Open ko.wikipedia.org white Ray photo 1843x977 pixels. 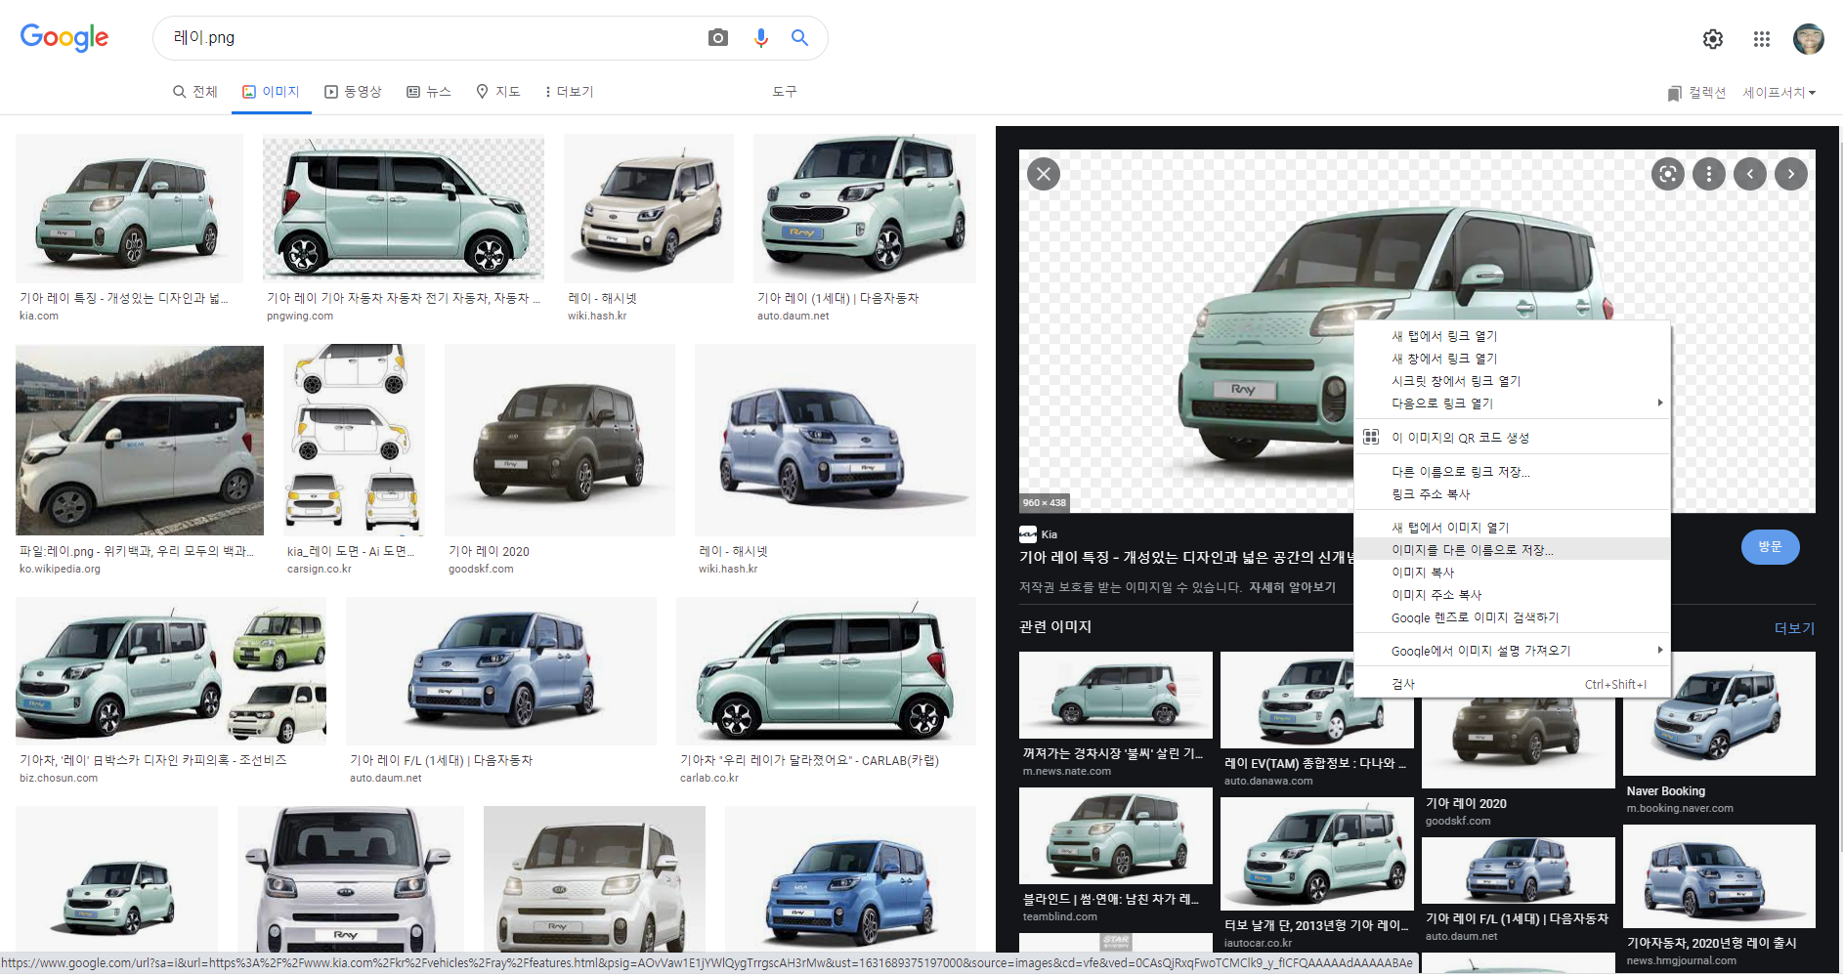click(140, 440)
